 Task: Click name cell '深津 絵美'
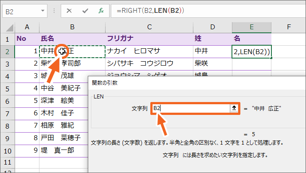63,101
